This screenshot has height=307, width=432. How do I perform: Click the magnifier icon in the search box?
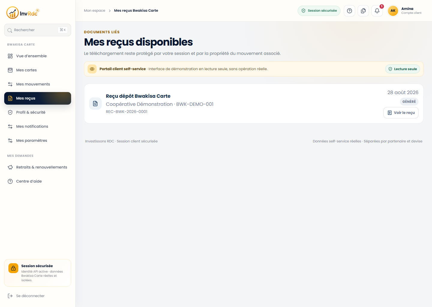[x=10, y=30]
